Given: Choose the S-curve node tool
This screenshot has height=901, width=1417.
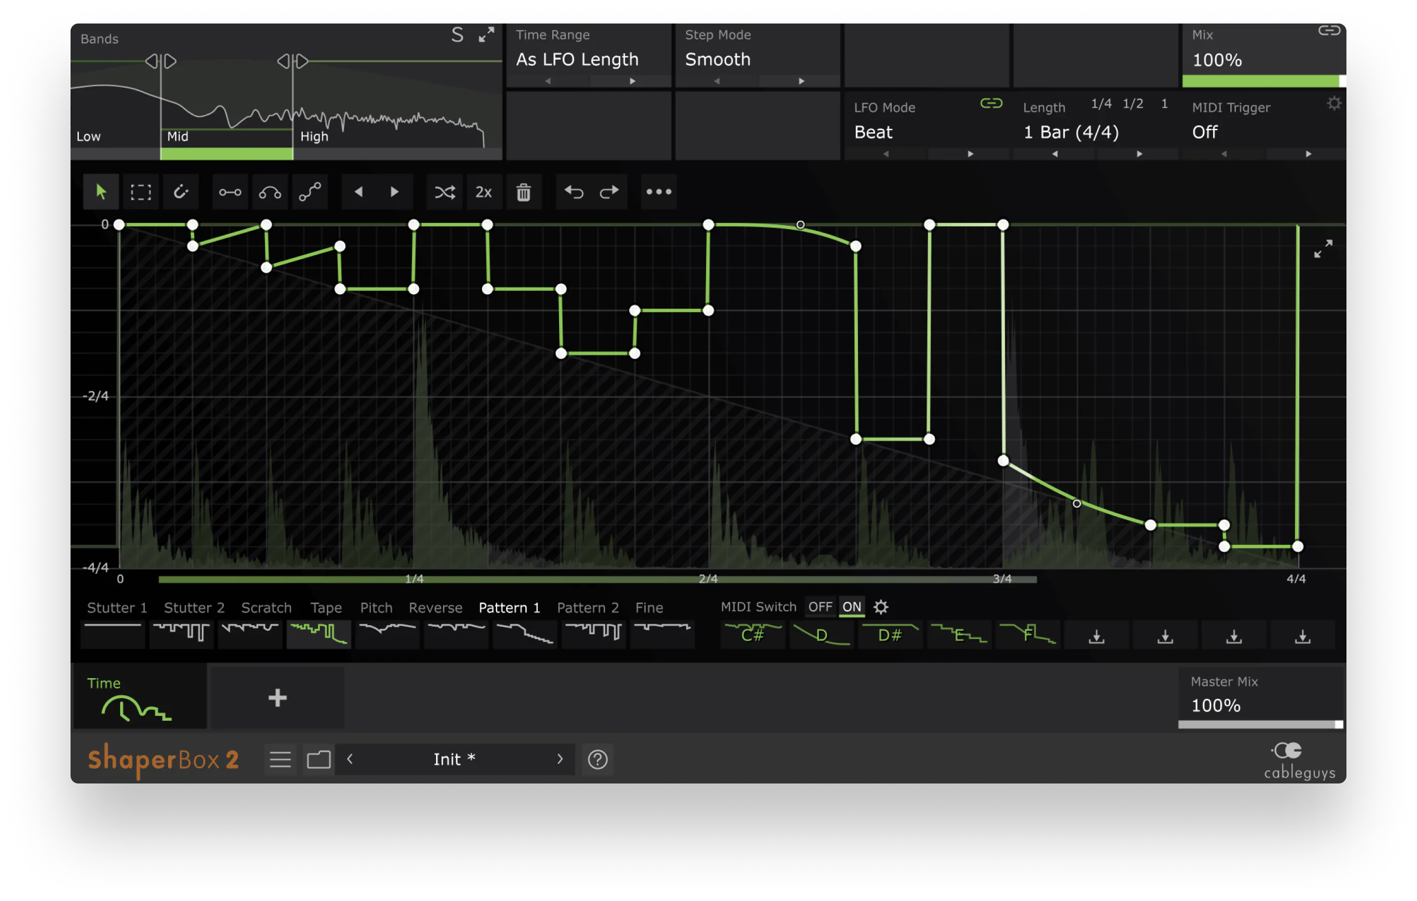Looking at the screenshot, I should (310, 192).
